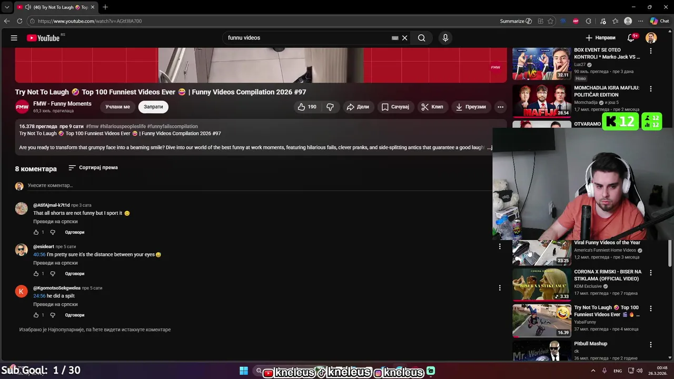This screenshot has height=379, width=674.
Task: Open the browser extensions puzzle icon
Action: 588,21
